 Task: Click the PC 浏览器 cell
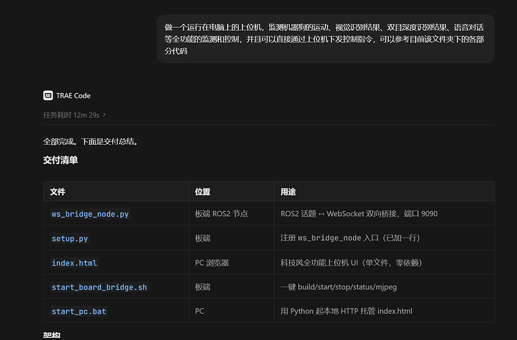coord(212,263)
